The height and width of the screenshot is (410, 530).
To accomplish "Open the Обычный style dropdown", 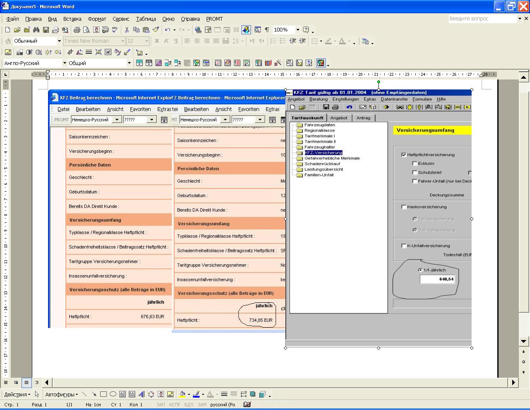I will [59, 41].
